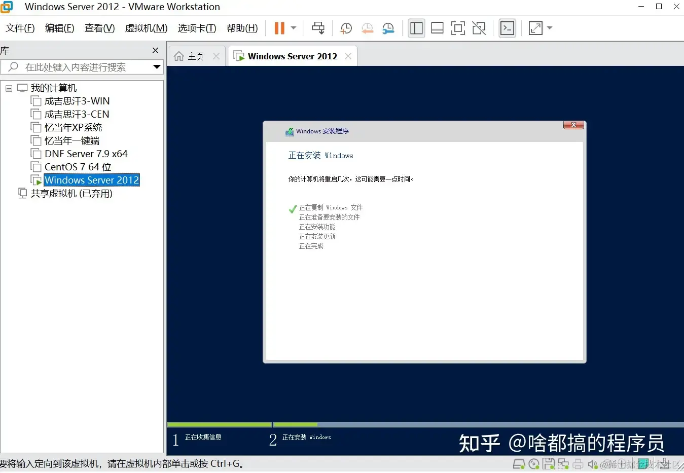Open the 查看(V) menu
Viewport: 684px width, 473px height.
click(x=99, y=28)
